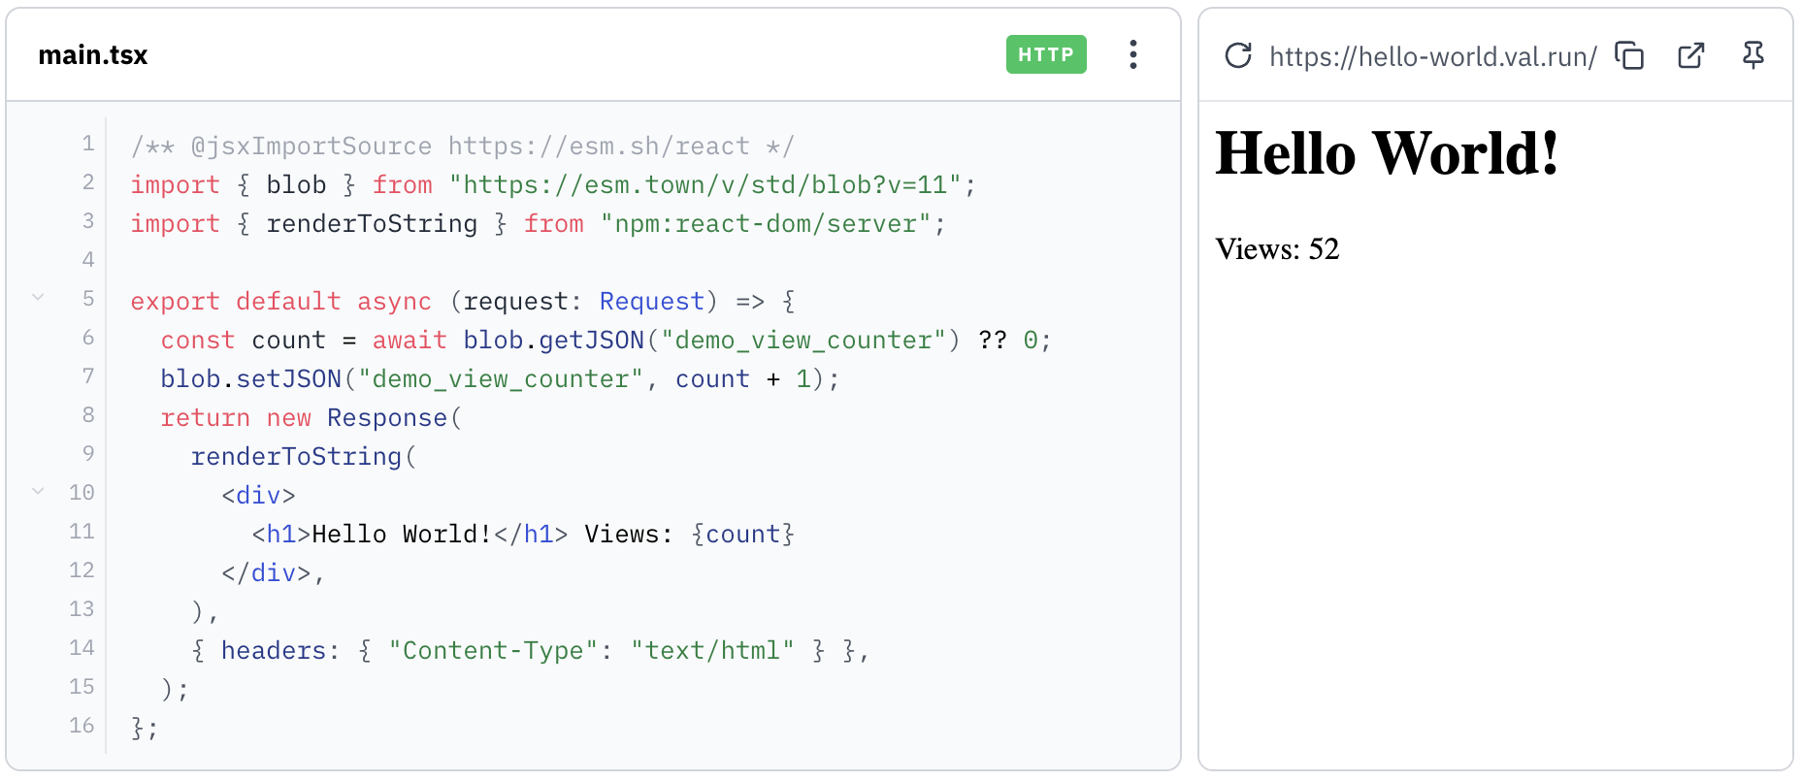Click the Content-Type header string
Viewport: 1802px width, 781px height.
coord(493,651)
